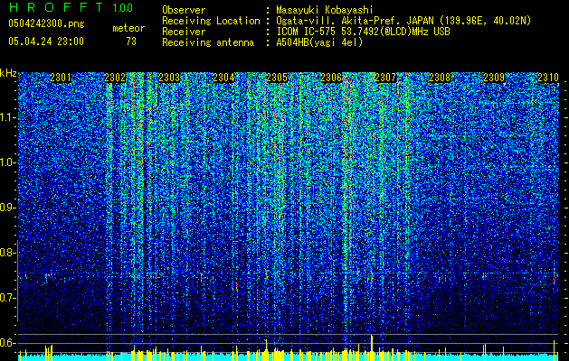Click the 2310 time marker
The height and width of the screenshot is (361, 569).
coord(548,78)
